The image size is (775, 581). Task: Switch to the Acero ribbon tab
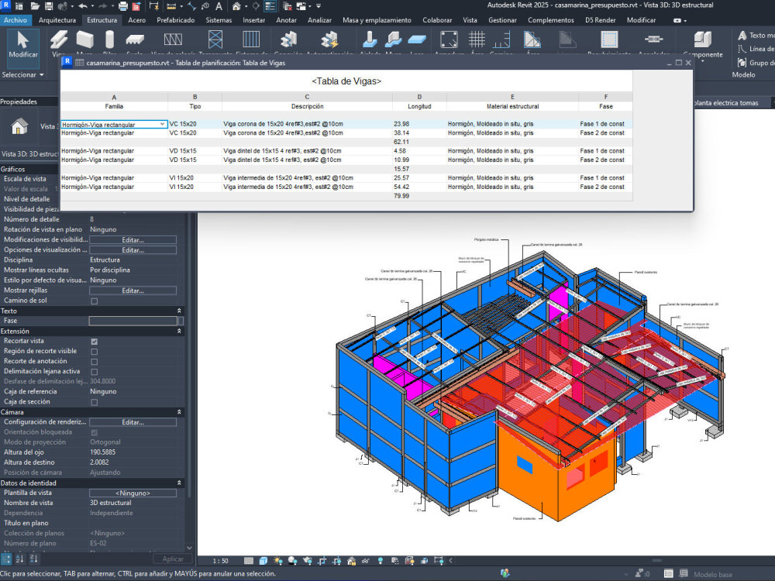point(137,21)
